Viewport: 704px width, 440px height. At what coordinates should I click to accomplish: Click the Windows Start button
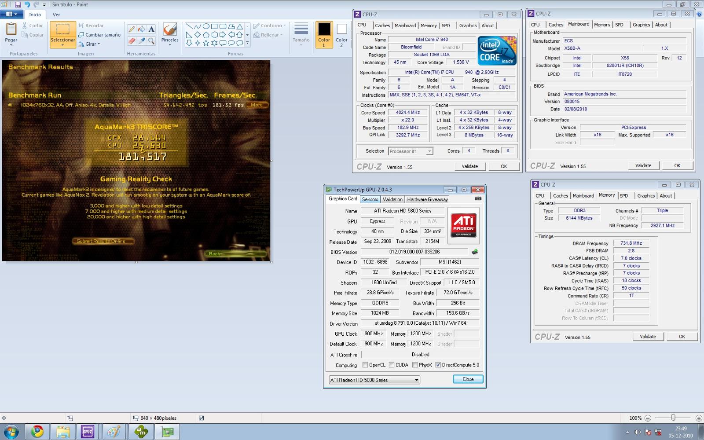point(11,432)
